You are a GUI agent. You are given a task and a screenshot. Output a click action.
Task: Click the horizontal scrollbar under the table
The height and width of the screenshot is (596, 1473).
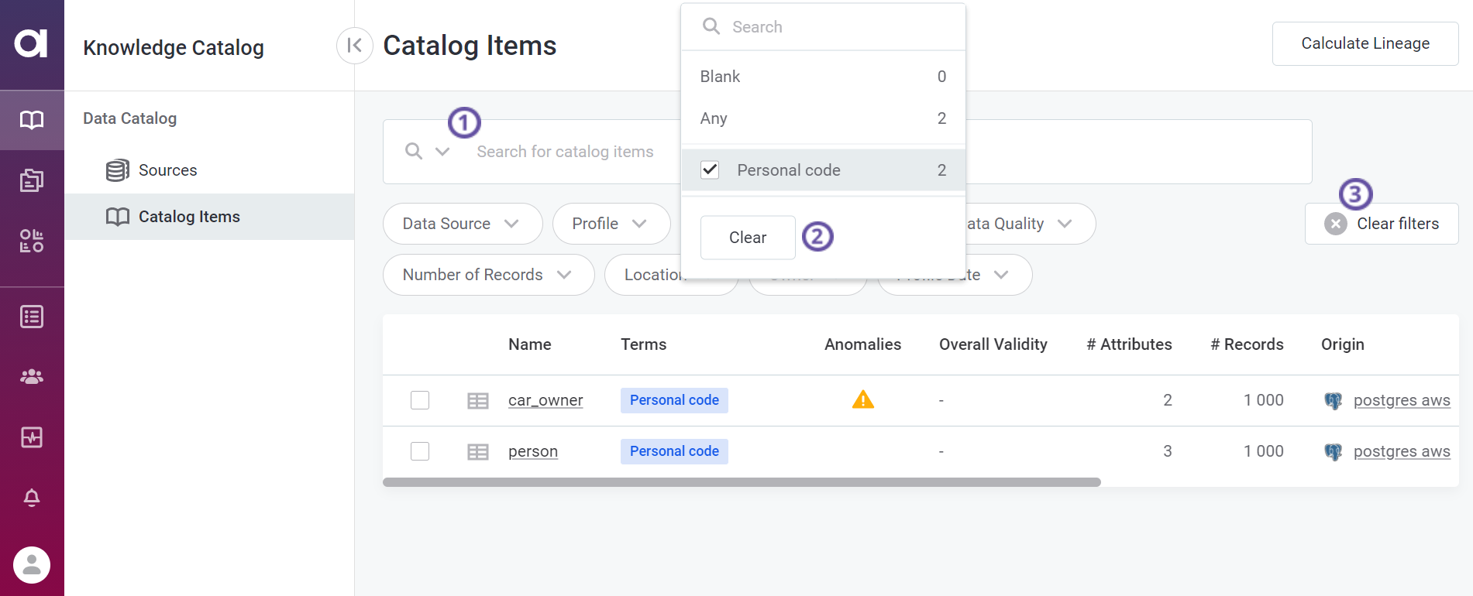(x=741, y=482)
